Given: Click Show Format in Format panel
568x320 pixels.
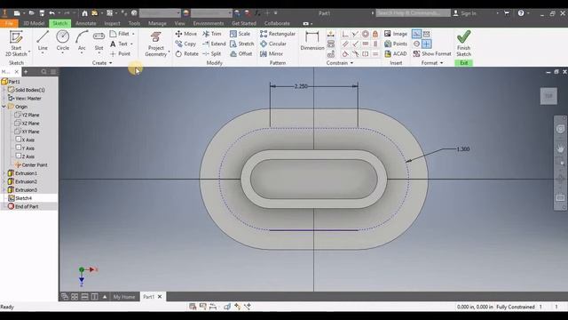Looking at the screenshot, I should [432, 53].
